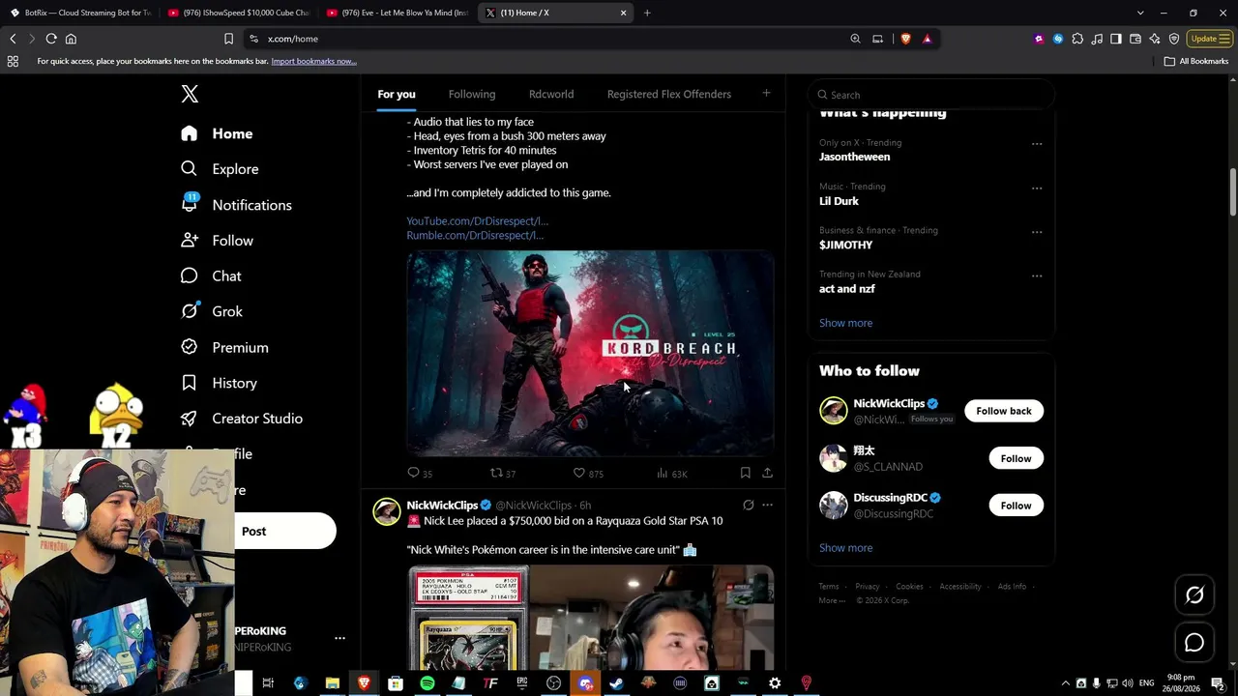
Task: Open more options for Lil Durk trend
Action: (1037, 188)
